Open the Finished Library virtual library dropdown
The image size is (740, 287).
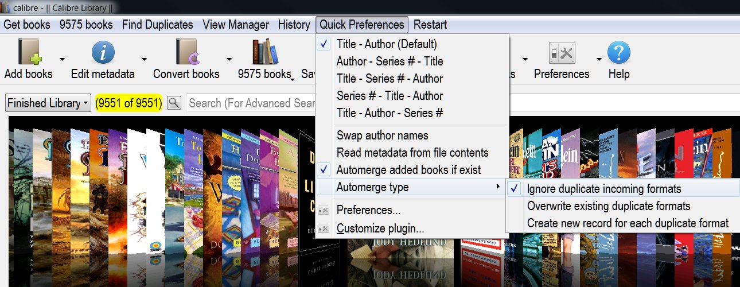[48, 103]
